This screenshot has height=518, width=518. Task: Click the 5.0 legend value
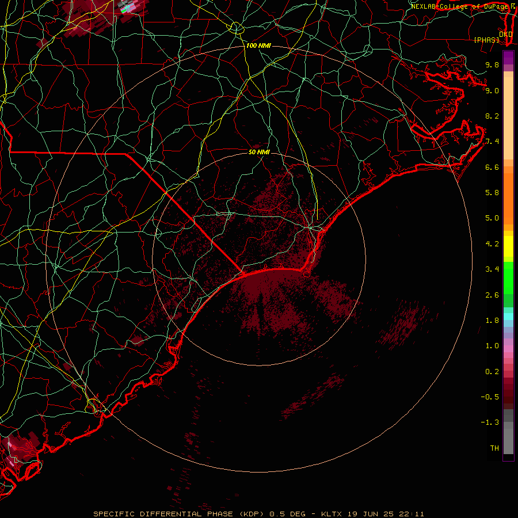(x=492, y=218)
